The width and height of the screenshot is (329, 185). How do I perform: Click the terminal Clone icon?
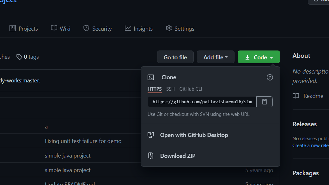151,77
